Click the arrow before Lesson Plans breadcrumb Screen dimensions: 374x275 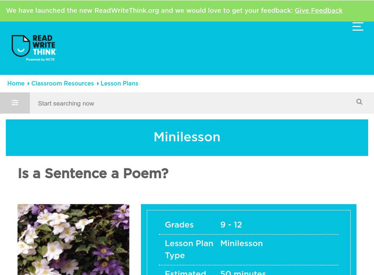point(98,84)
